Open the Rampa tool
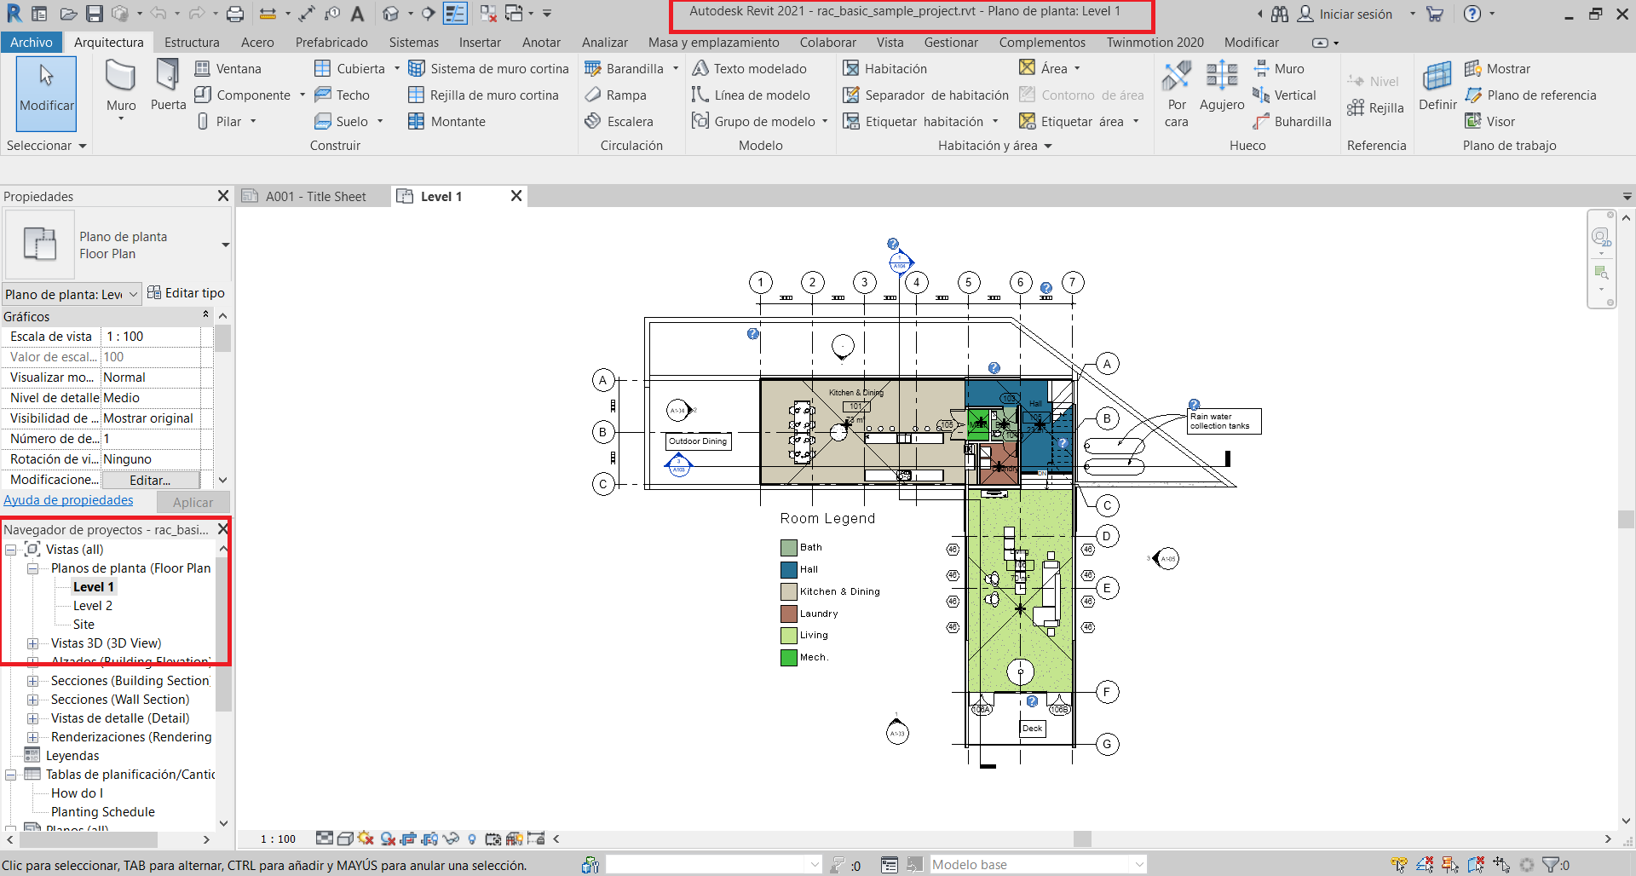Screen dimensions: 1636x876 [616, 95]
